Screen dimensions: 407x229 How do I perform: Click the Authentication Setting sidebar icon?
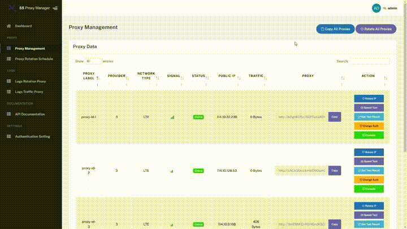click(8, 136)
